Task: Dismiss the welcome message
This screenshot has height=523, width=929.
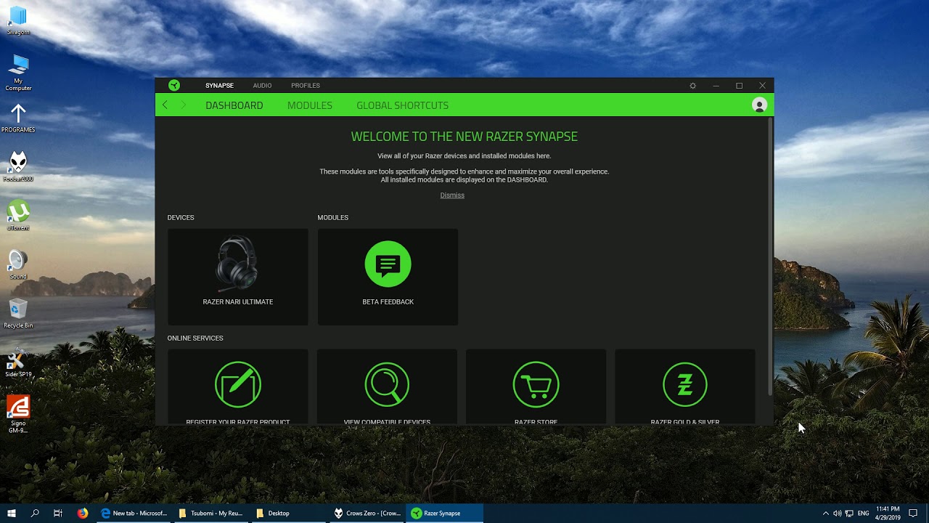Action: click(x=452, y=195)
